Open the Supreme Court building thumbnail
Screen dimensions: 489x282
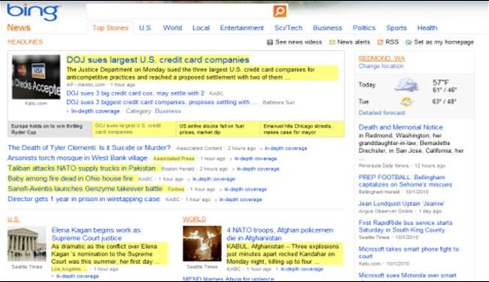click(27, 244)
